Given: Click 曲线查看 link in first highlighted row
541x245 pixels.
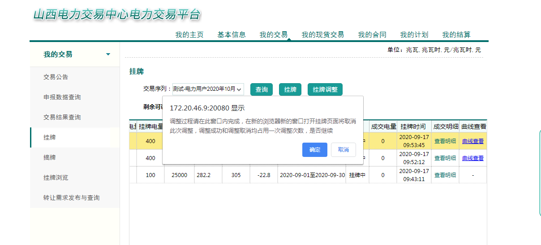Looking at the screenshot, I should coord(473,141).
